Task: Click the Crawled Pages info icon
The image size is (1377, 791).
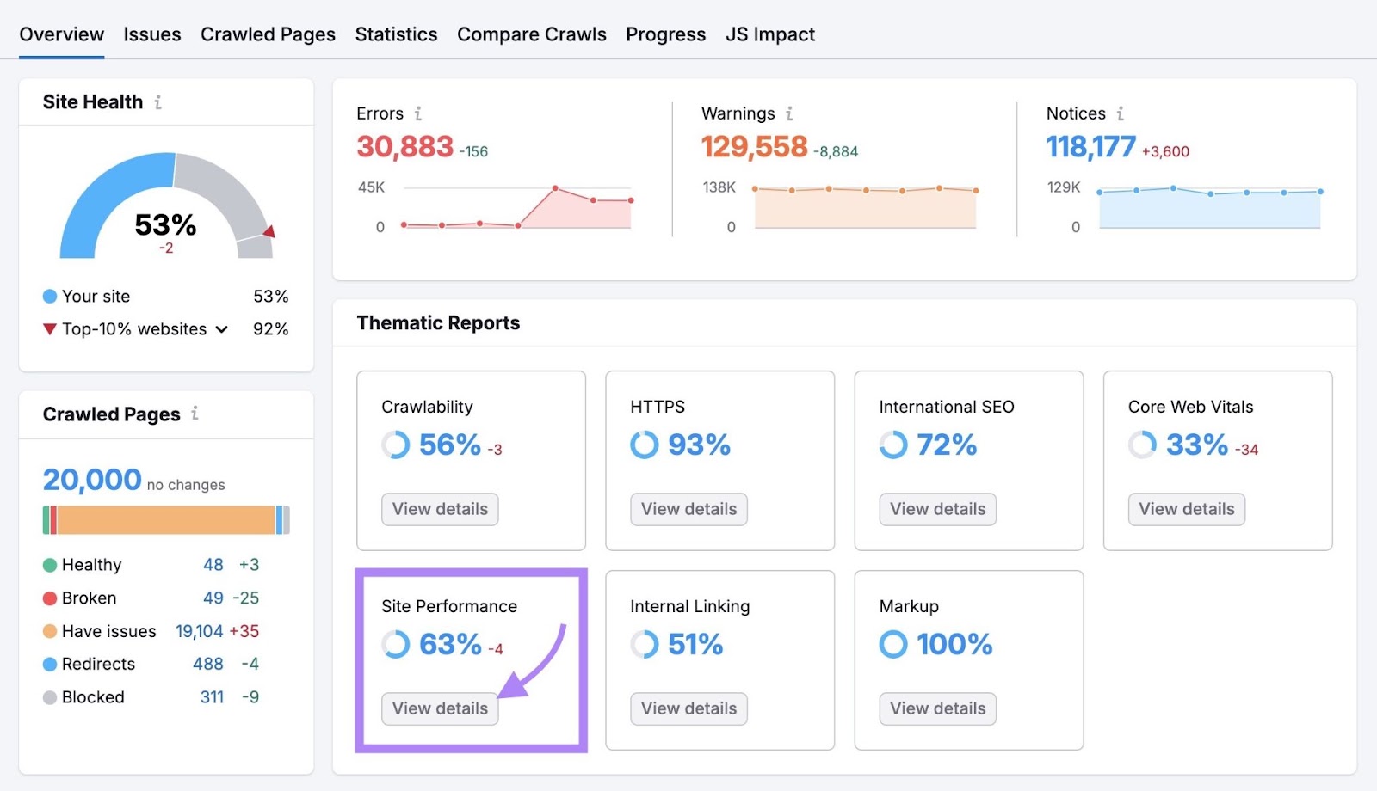Action: pyautogui.click(x=195, y=414)
